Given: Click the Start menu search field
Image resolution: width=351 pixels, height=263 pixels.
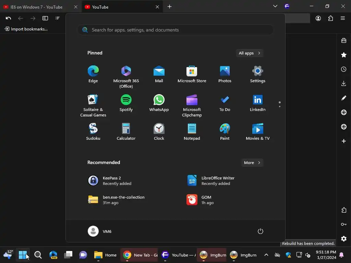Looking at the screenshot, I should click(x=175, y=30).
